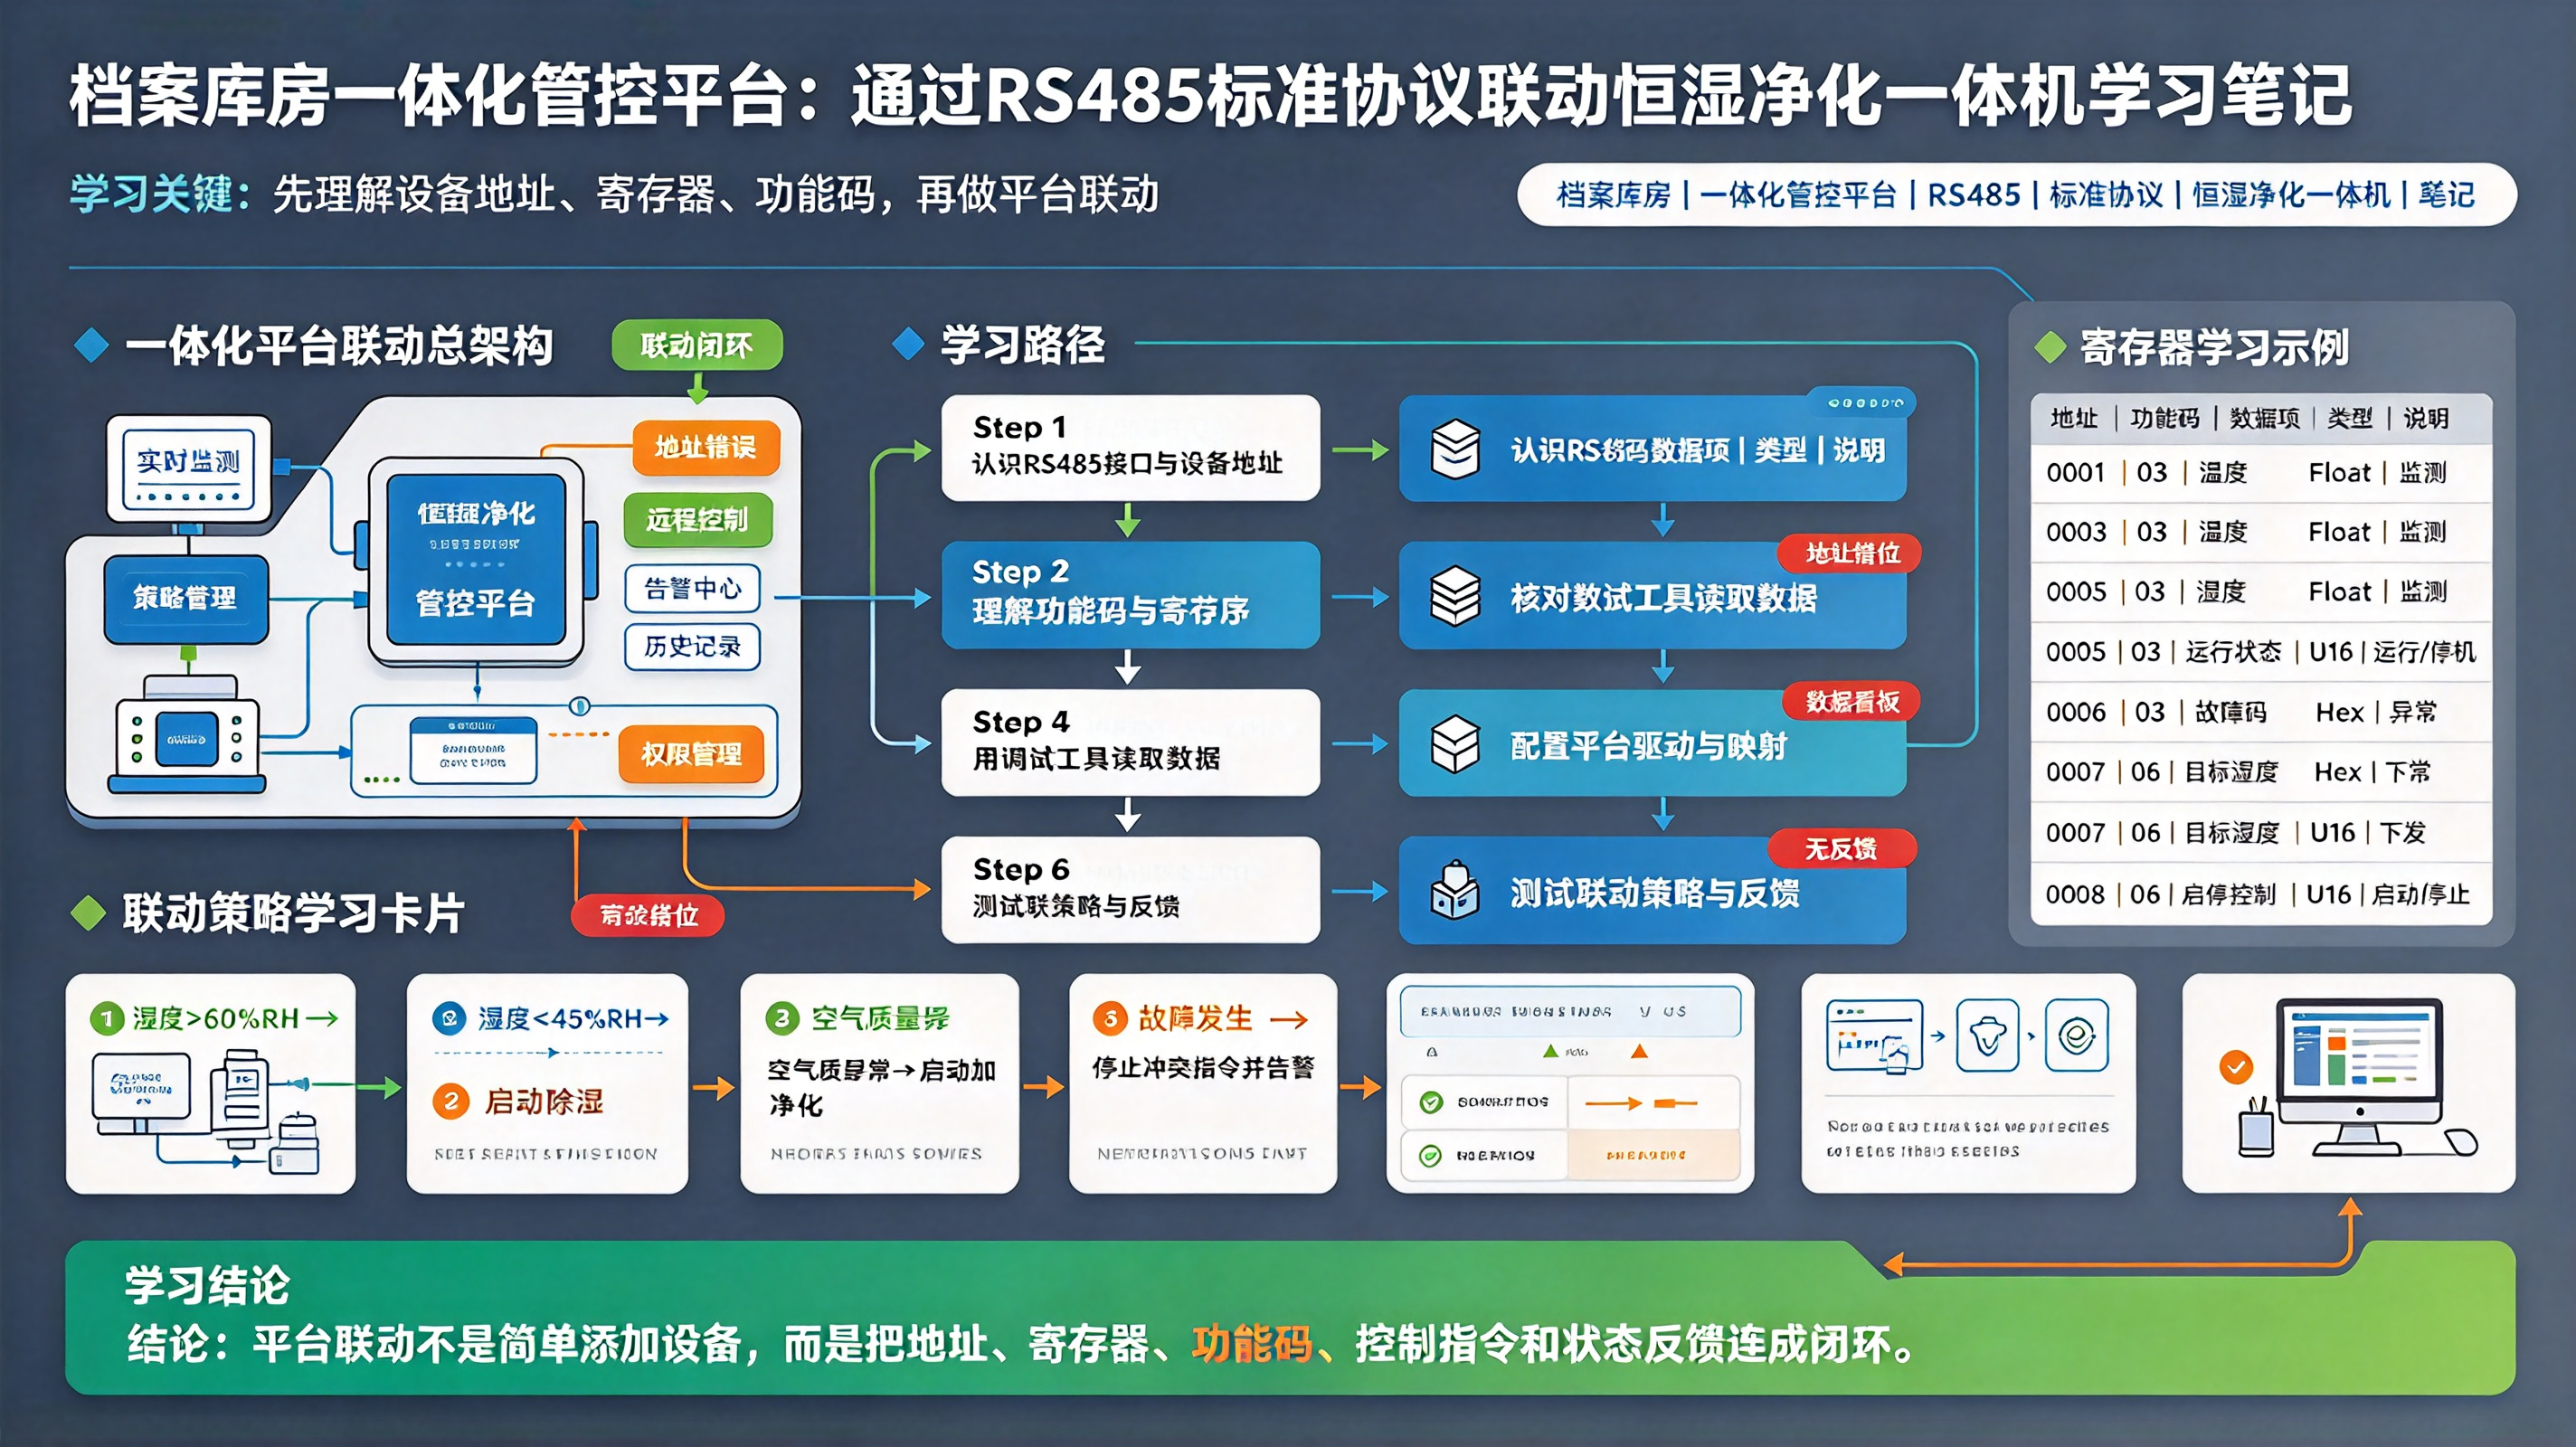
Task: Open the Step 1 认识RS485接口与设备地址 box
Action: tap(1130, 447)
